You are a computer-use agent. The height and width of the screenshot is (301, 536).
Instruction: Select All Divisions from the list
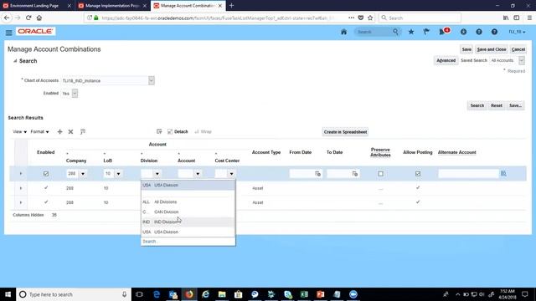tap(188, 202)
